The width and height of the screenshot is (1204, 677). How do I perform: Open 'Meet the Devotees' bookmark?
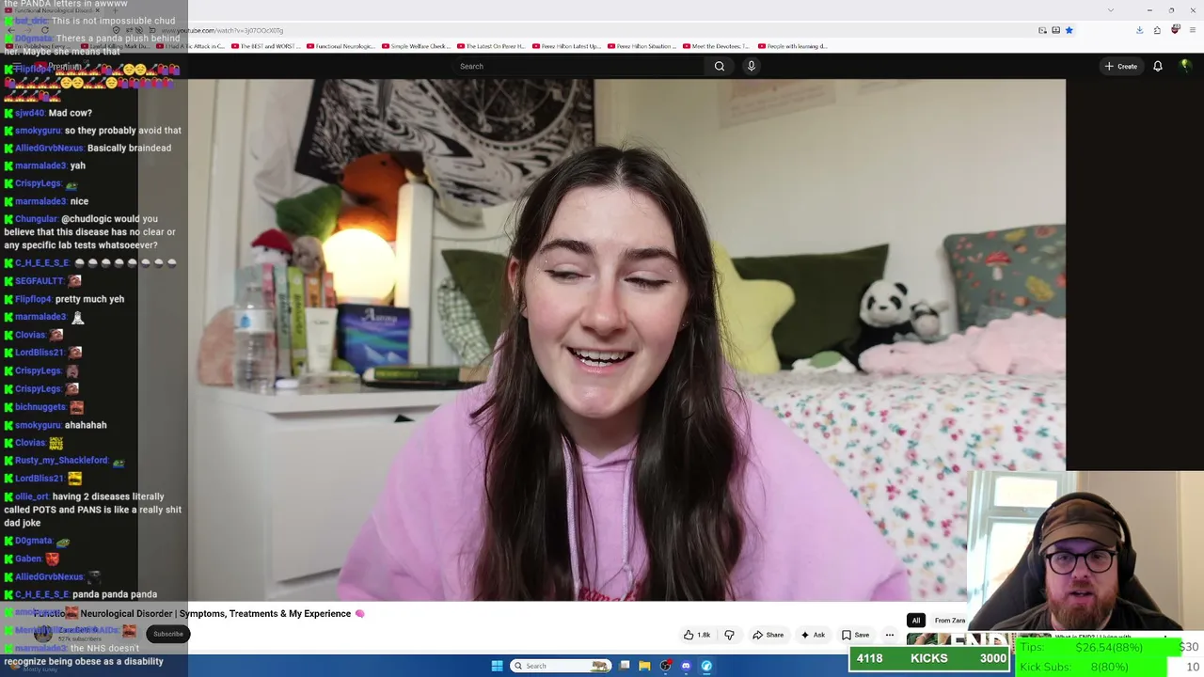[x=716, y=46]
